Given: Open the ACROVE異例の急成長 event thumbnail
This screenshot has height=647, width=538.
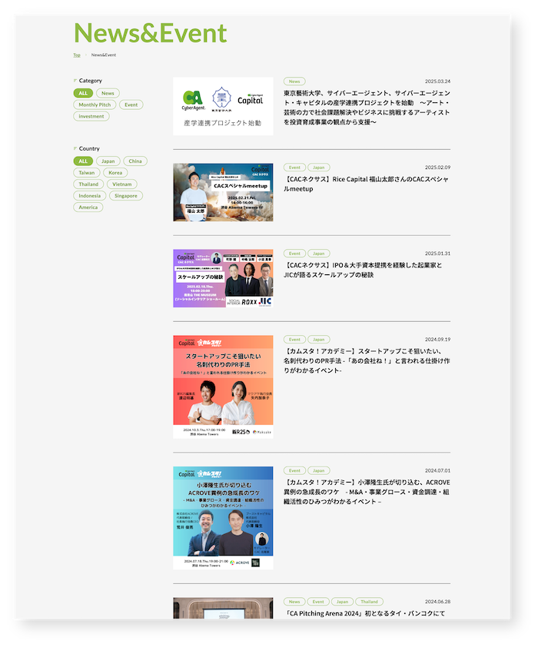Looking at the screenshot, I should point(223,518).
